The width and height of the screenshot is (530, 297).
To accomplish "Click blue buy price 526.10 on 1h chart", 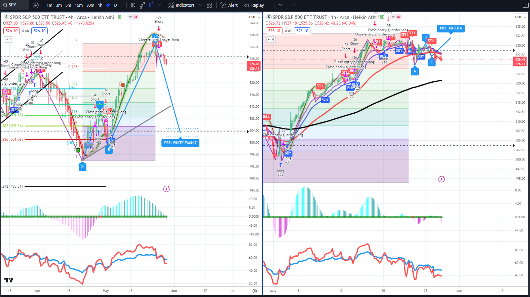I will tap(302, 31).
